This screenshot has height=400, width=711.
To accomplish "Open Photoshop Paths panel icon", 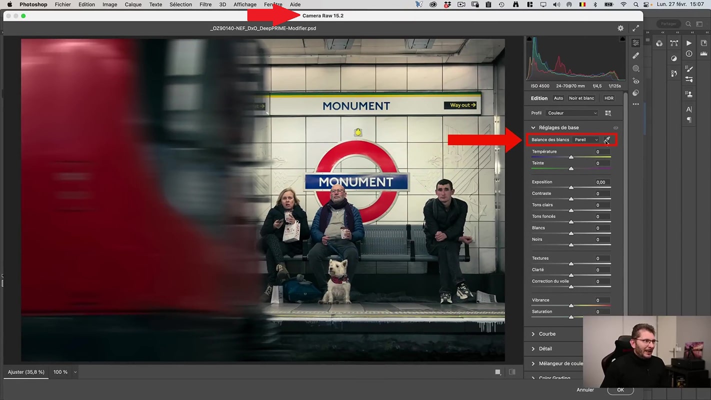I will (674, 43).
